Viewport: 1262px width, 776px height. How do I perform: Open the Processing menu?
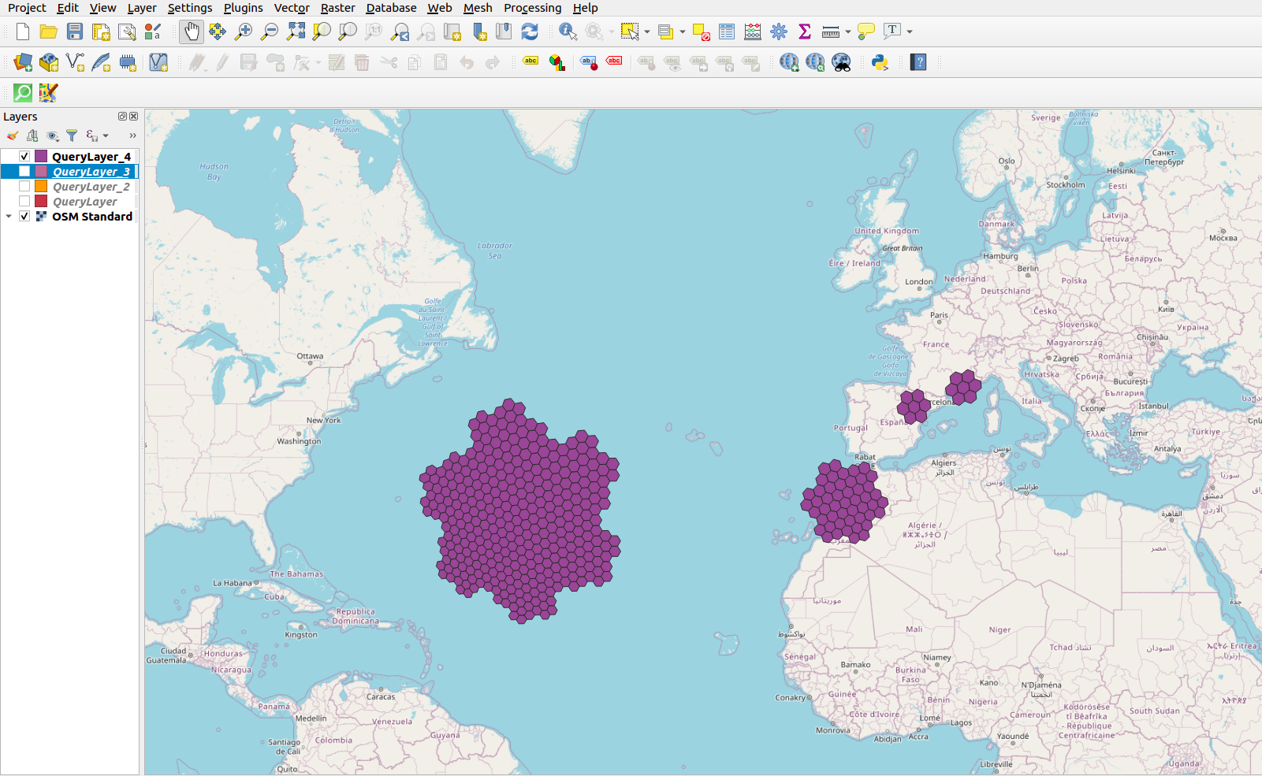click(x=533, y=8)
